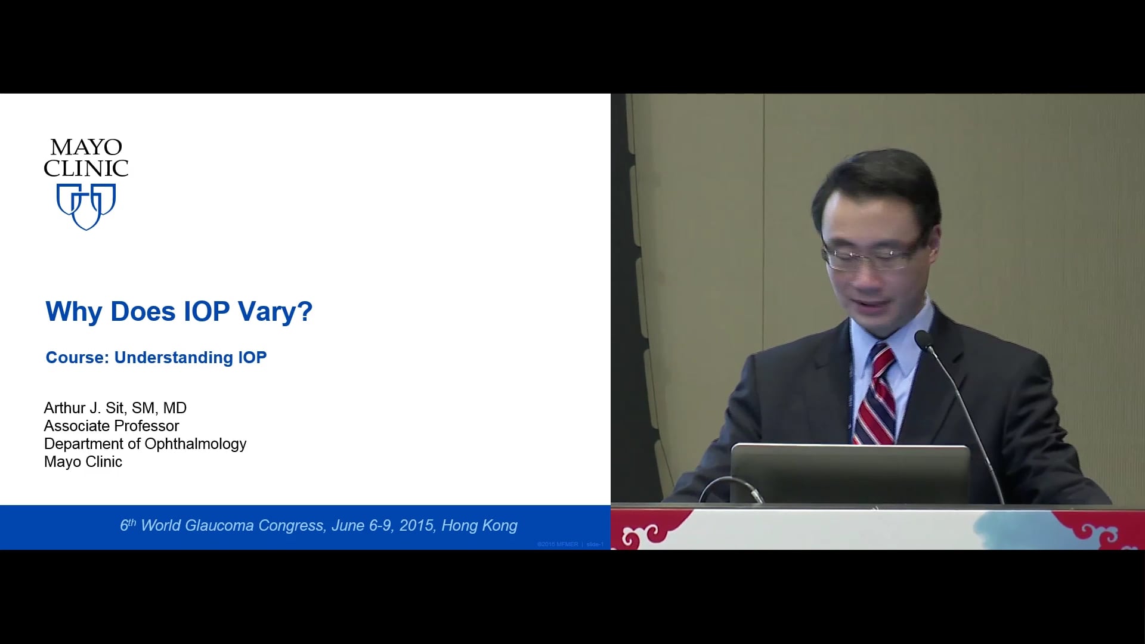This screenshot has height=644, width=1145.
Task: Click the blue footer banner copyright text
Action: tap(558, 544)
